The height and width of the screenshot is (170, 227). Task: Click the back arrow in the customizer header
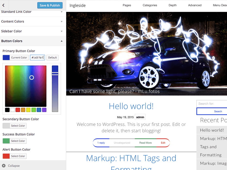[x=3, y=5]
